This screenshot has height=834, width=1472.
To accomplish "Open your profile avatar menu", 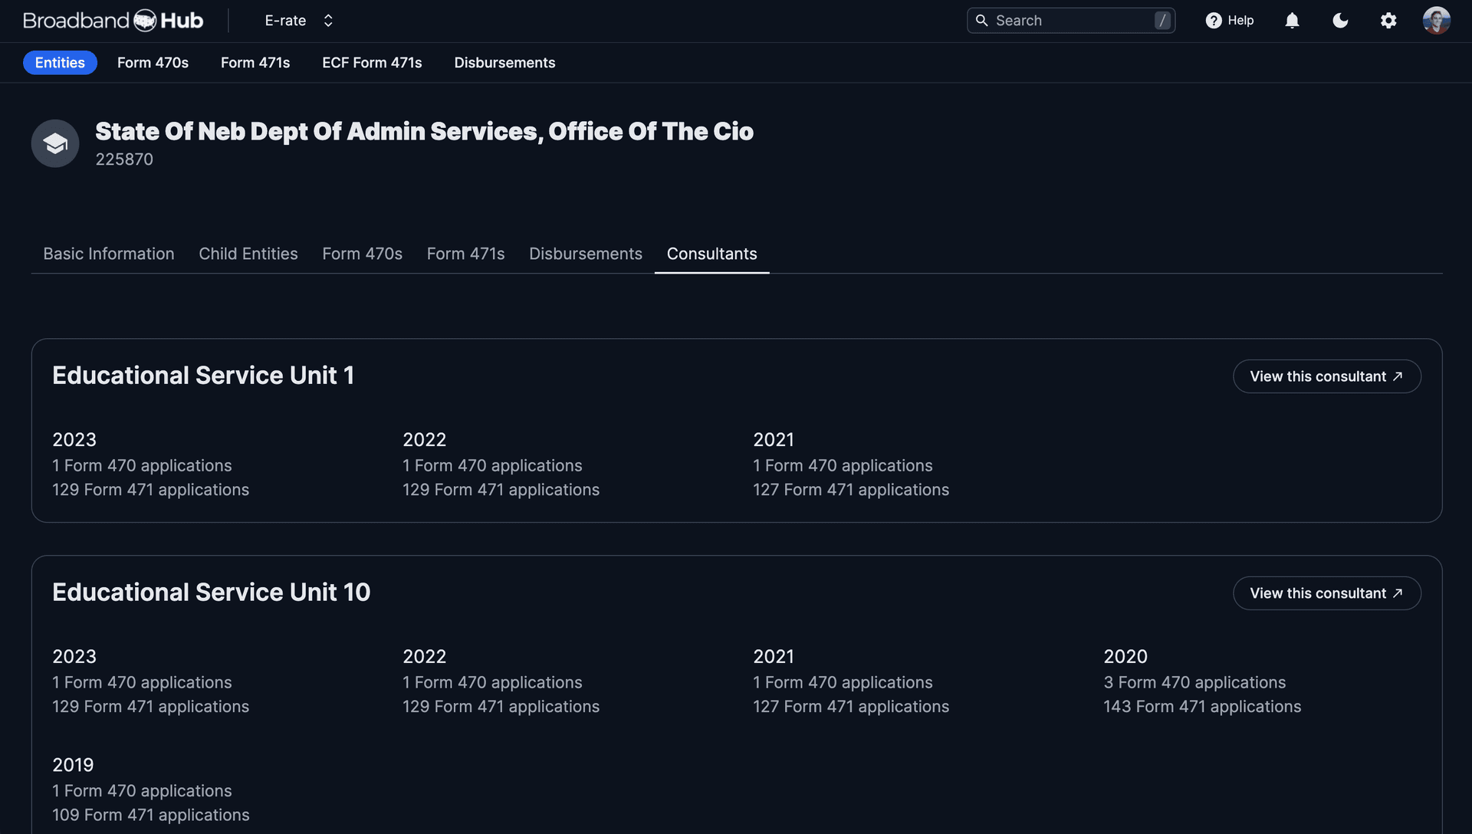I will tap(1437, 21).
